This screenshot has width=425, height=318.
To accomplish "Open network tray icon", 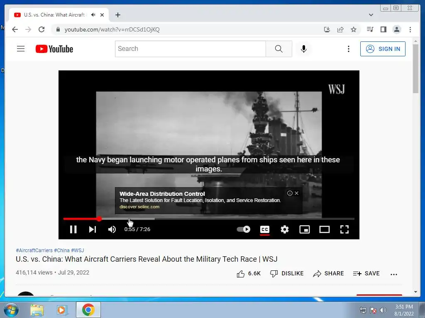I will (363, 310).
